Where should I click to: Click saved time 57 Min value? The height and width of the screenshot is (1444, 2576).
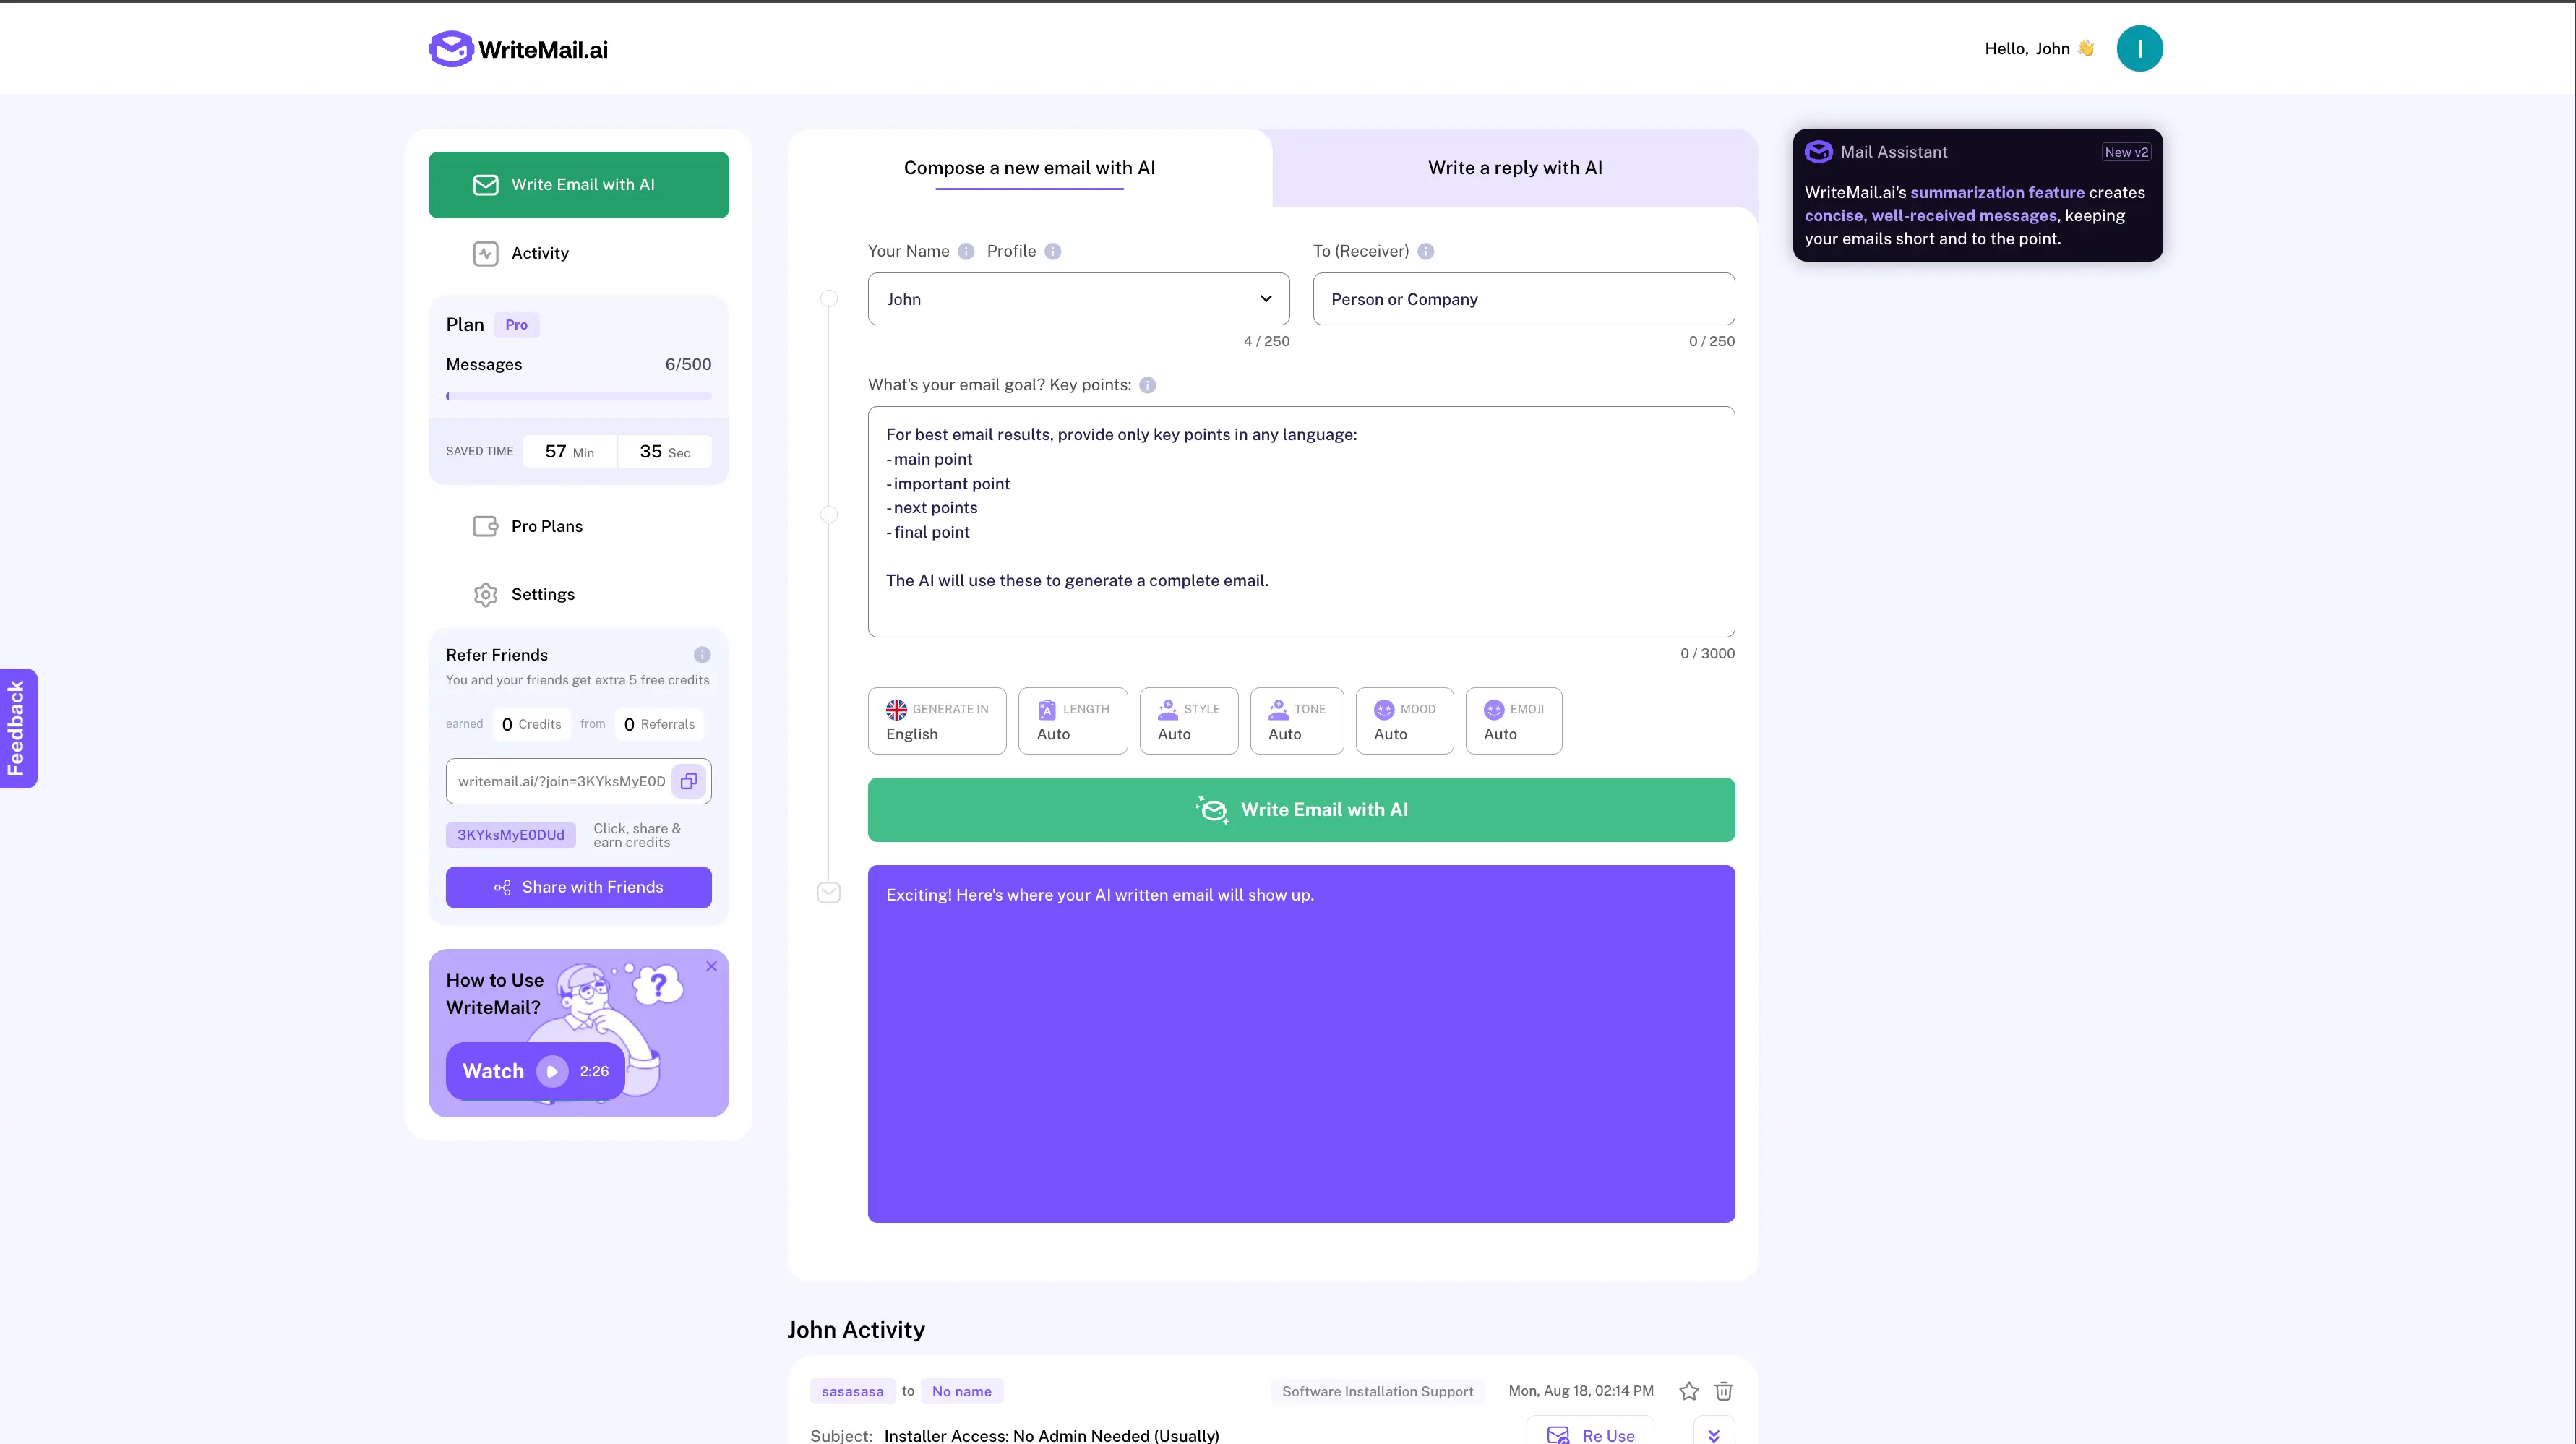click(569, 452)
